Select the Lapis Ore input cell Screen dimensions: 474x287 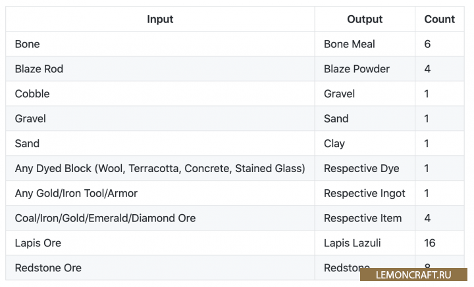tap(38, 243)
